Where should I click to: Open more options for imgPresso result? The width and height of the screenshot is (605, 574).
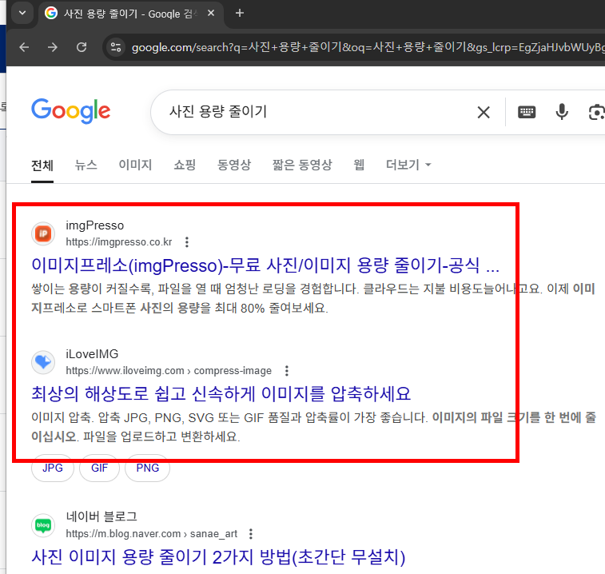(187, 242)
